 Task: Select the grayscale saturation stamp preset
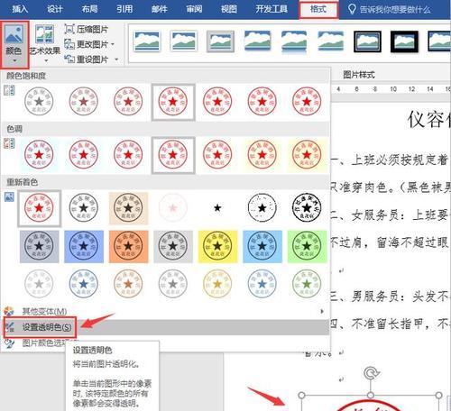pos(39,102)
